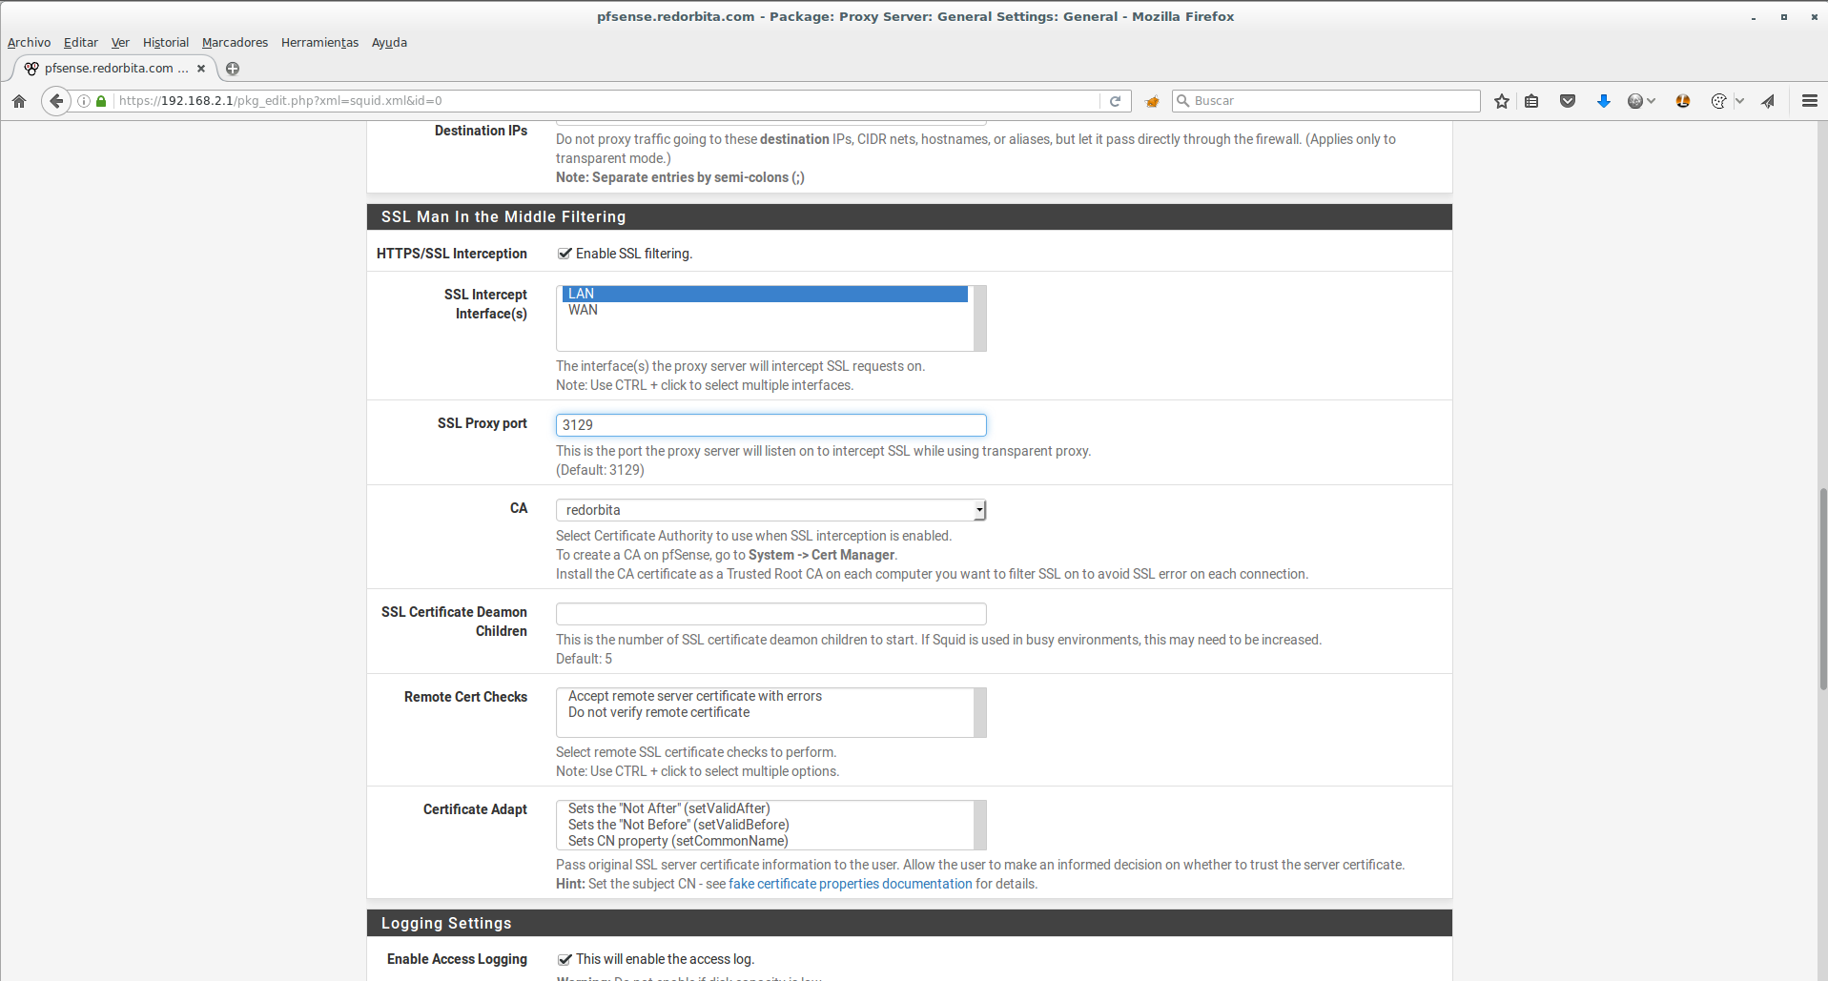Image resolution: width=1828 pixels, height=981 pixels.
Task: Open downloads with the blue arrow icon
Action: click(x=1603, y=101)
